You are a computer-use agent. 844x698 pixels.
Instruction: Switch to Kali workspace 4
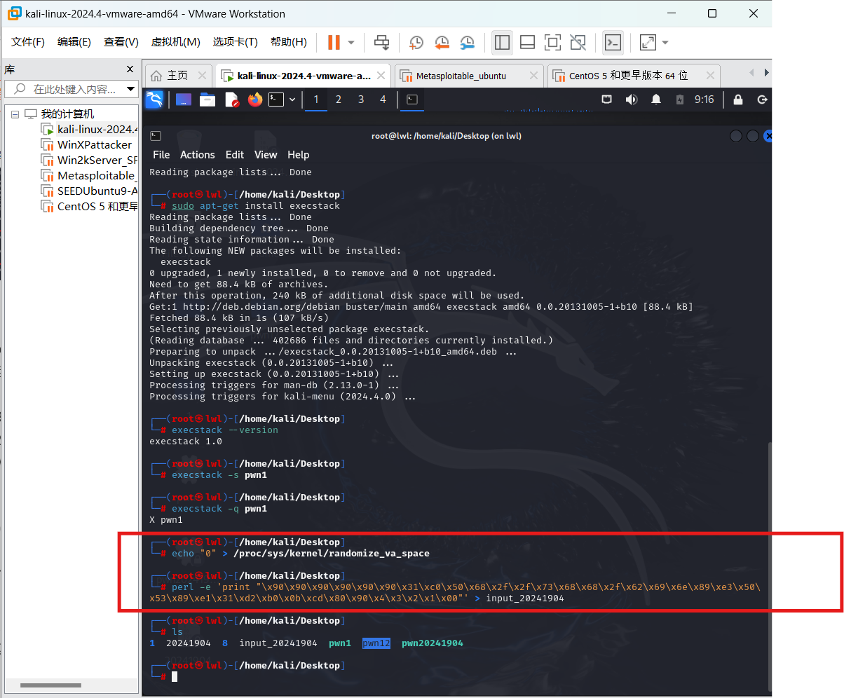coord(383,100)
